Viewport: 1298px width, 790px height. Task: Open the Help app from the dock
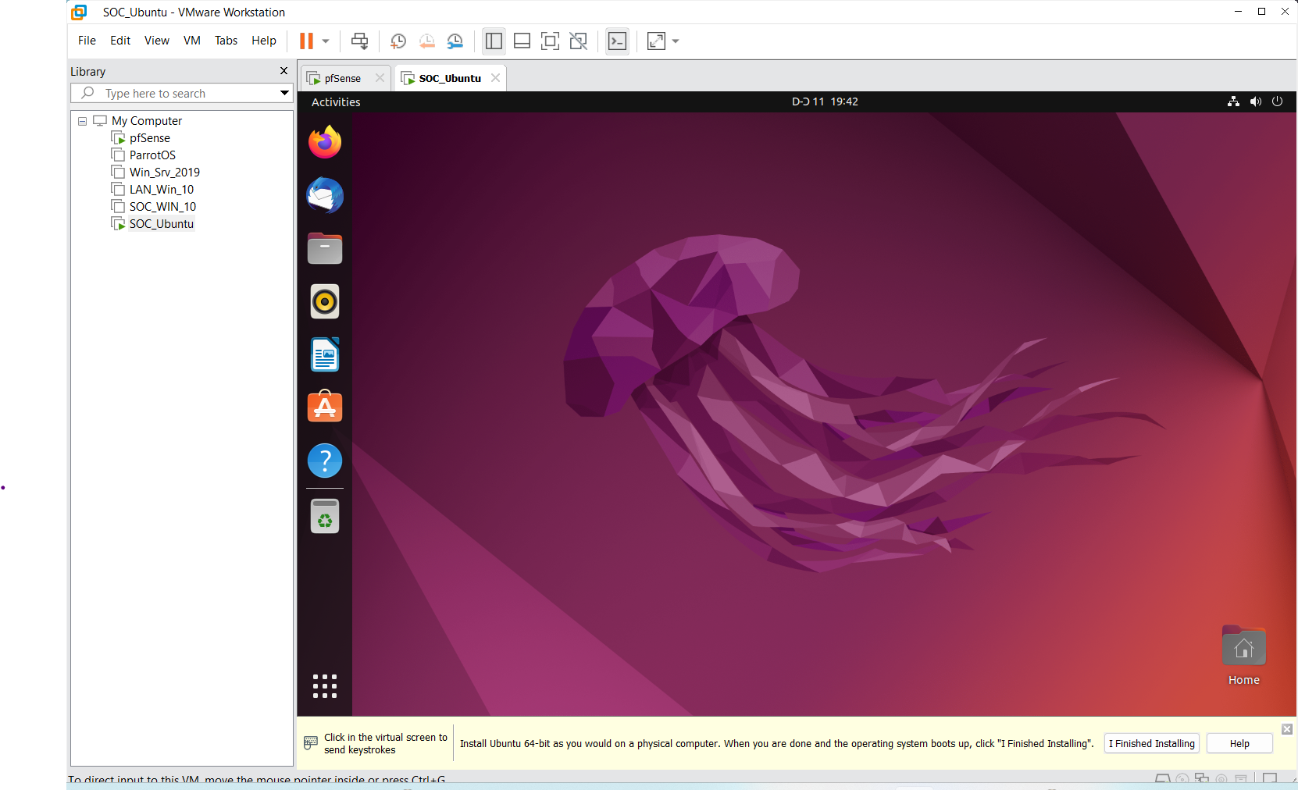coord(325,461)
